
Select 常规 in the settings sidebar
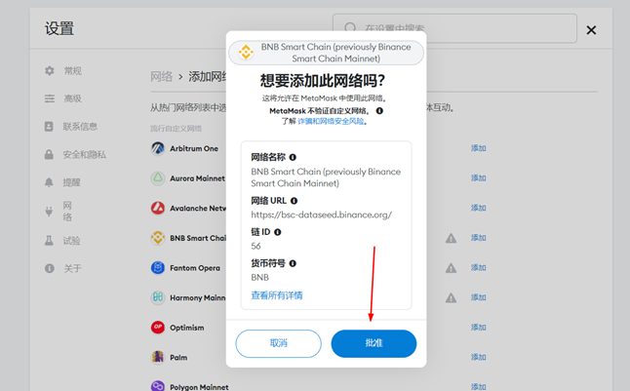[x=72, y=71]
